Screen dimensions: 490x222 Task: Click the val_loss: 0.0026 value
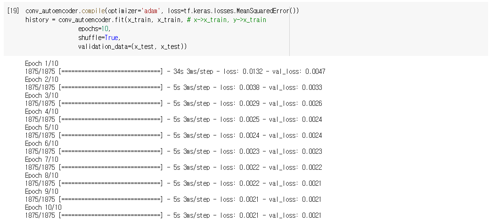pos(295,103)
